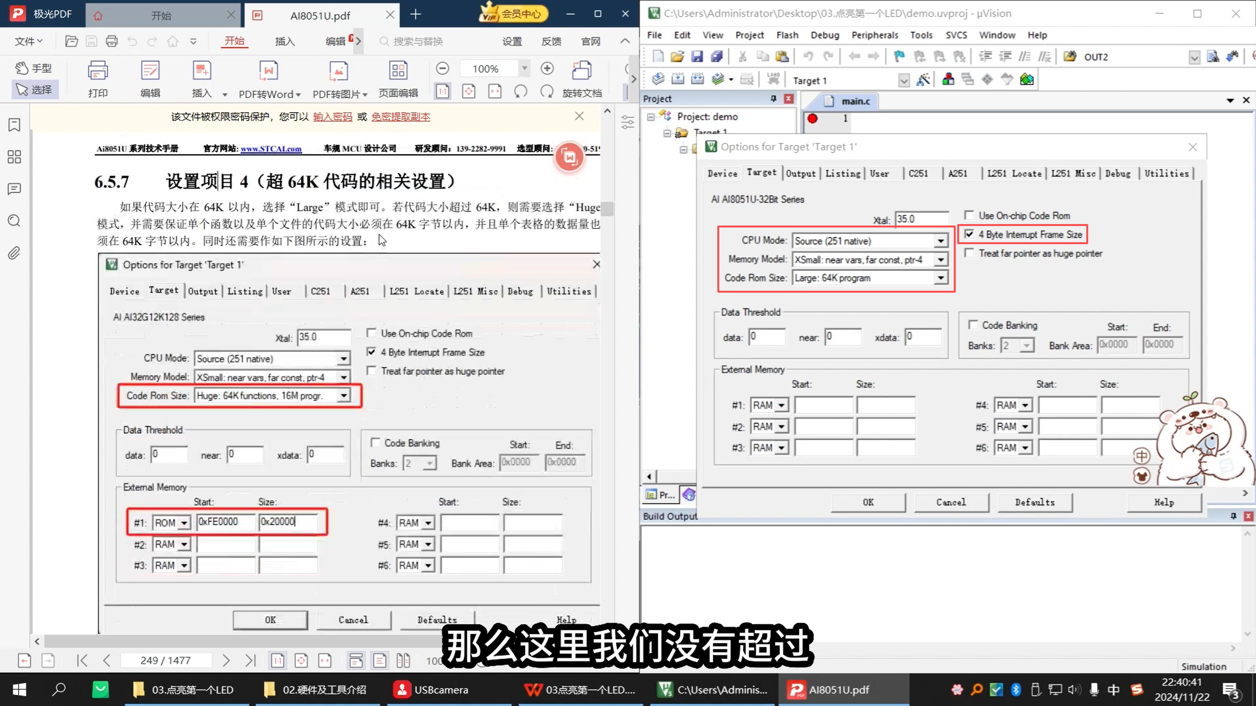
Task: Open the 页面编辑 page editing tool
Action: 398,78
